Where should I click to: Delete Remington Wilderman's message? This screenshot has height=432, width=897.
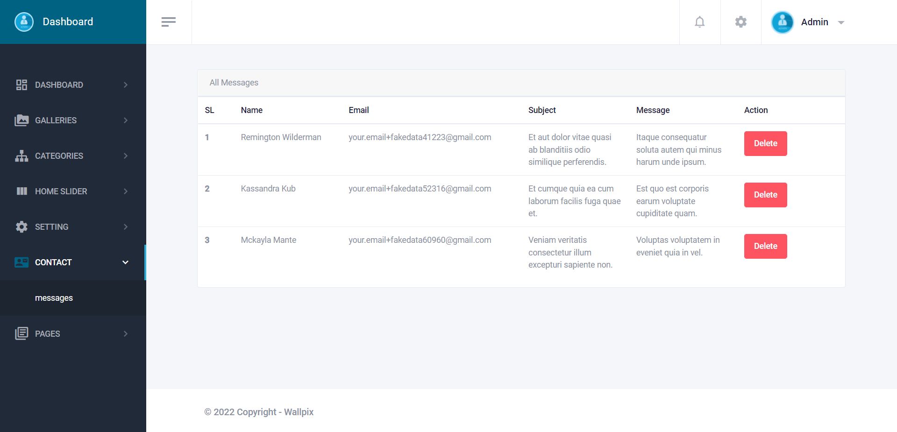(x=765, y=143)
